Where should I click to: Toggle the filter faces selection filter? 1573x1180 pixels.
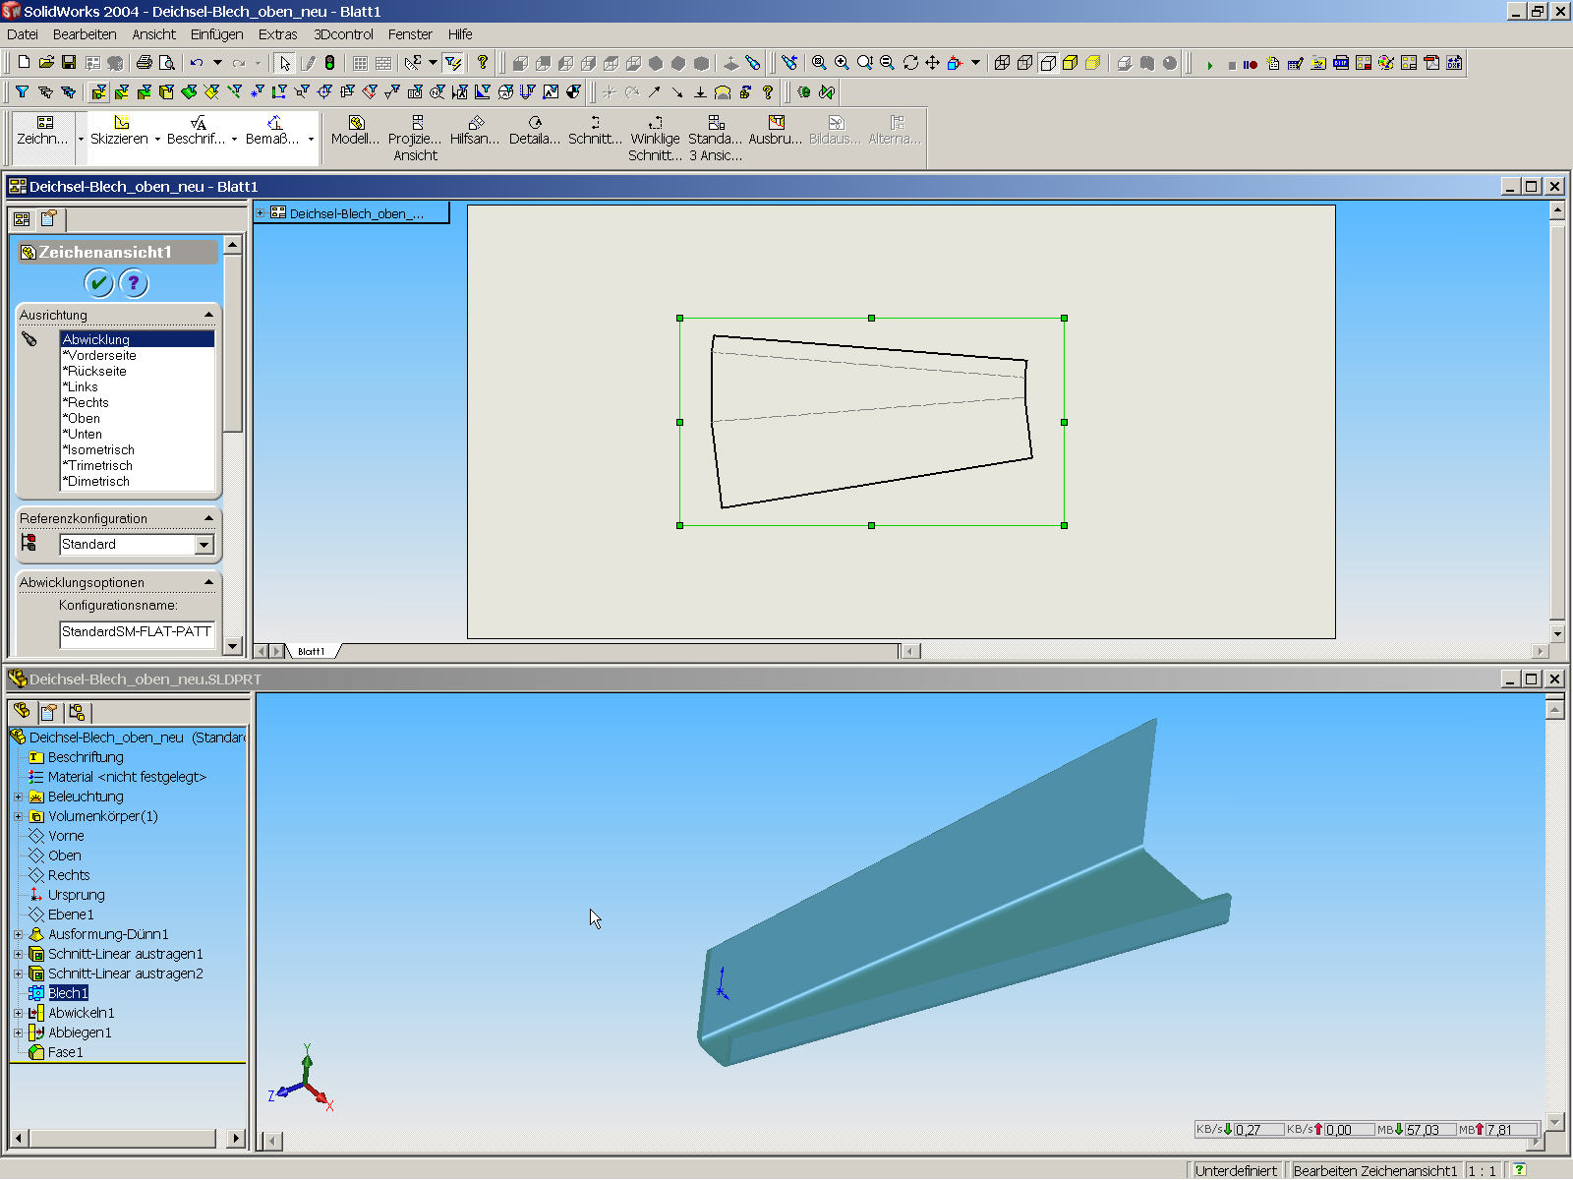pos(144,92)
